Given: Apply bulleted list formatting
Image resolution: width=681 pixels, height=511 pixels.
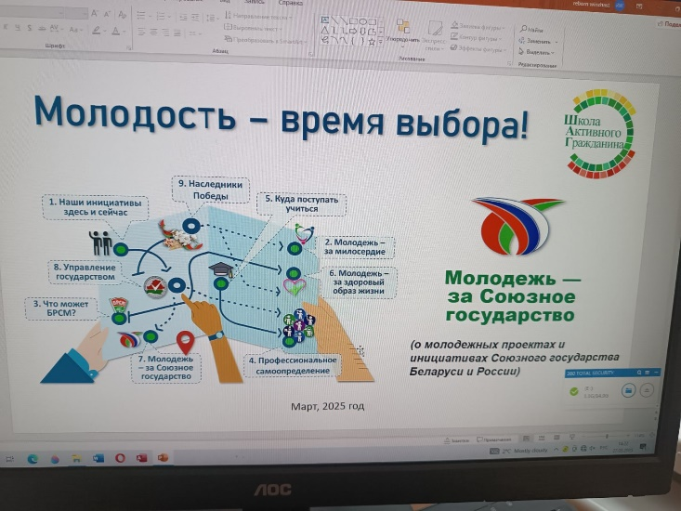Looking at the screenshot, I should pos(140,17).
